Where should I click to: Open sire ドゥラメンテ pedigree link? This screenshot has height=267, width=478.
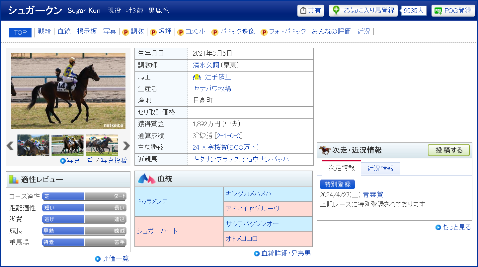[152, 201]
